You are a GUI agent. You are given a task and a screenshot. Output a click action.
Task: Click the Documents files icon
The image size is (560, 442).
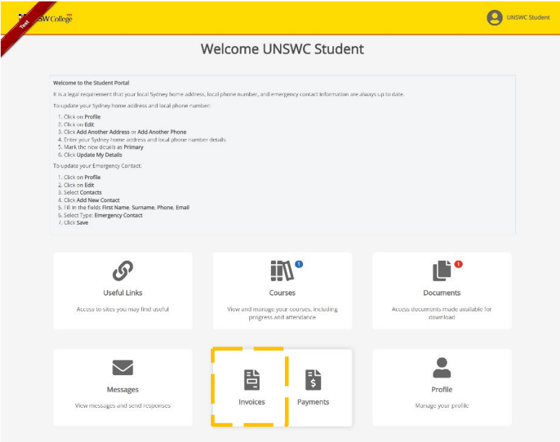(441, 270)
